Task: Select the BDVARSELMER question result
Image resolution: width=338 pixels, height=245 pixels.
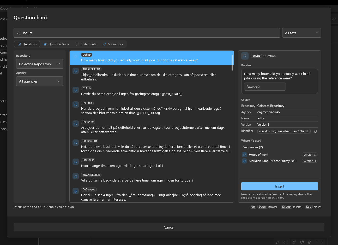Action: [x=152, y=178]
